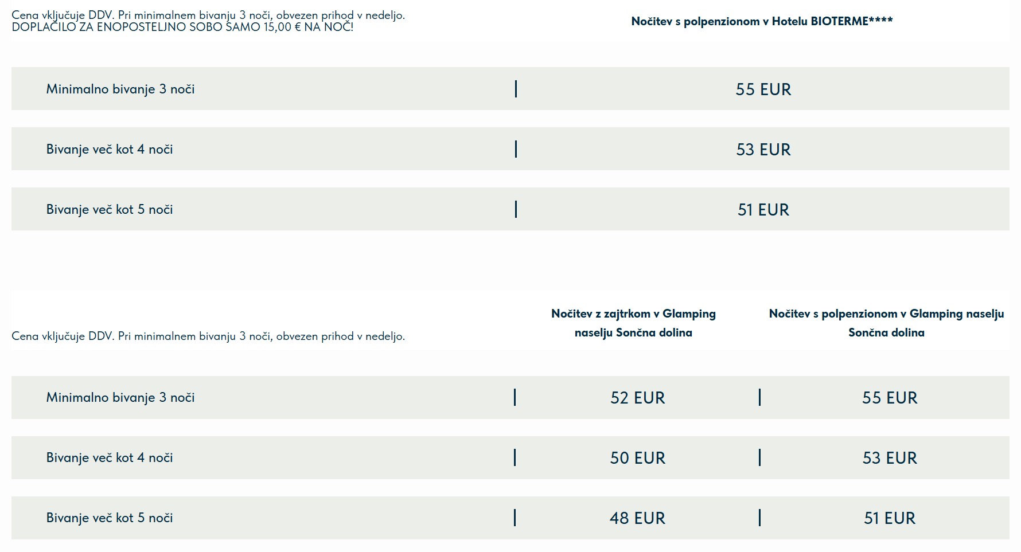This screenshot has height=552, width=1021.
Task: Click the 55 EUR price in the hotel table
Action: pyautogui.click(x=763, y=89)
